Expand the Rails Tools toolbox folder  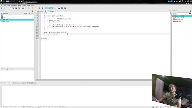173,21
